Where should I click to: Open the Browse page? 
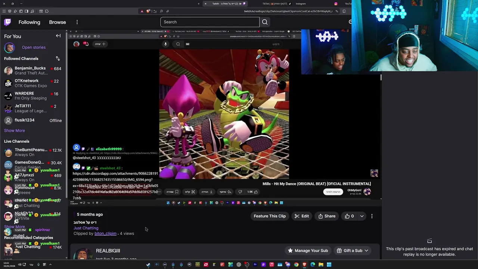[x=58, y=22]
